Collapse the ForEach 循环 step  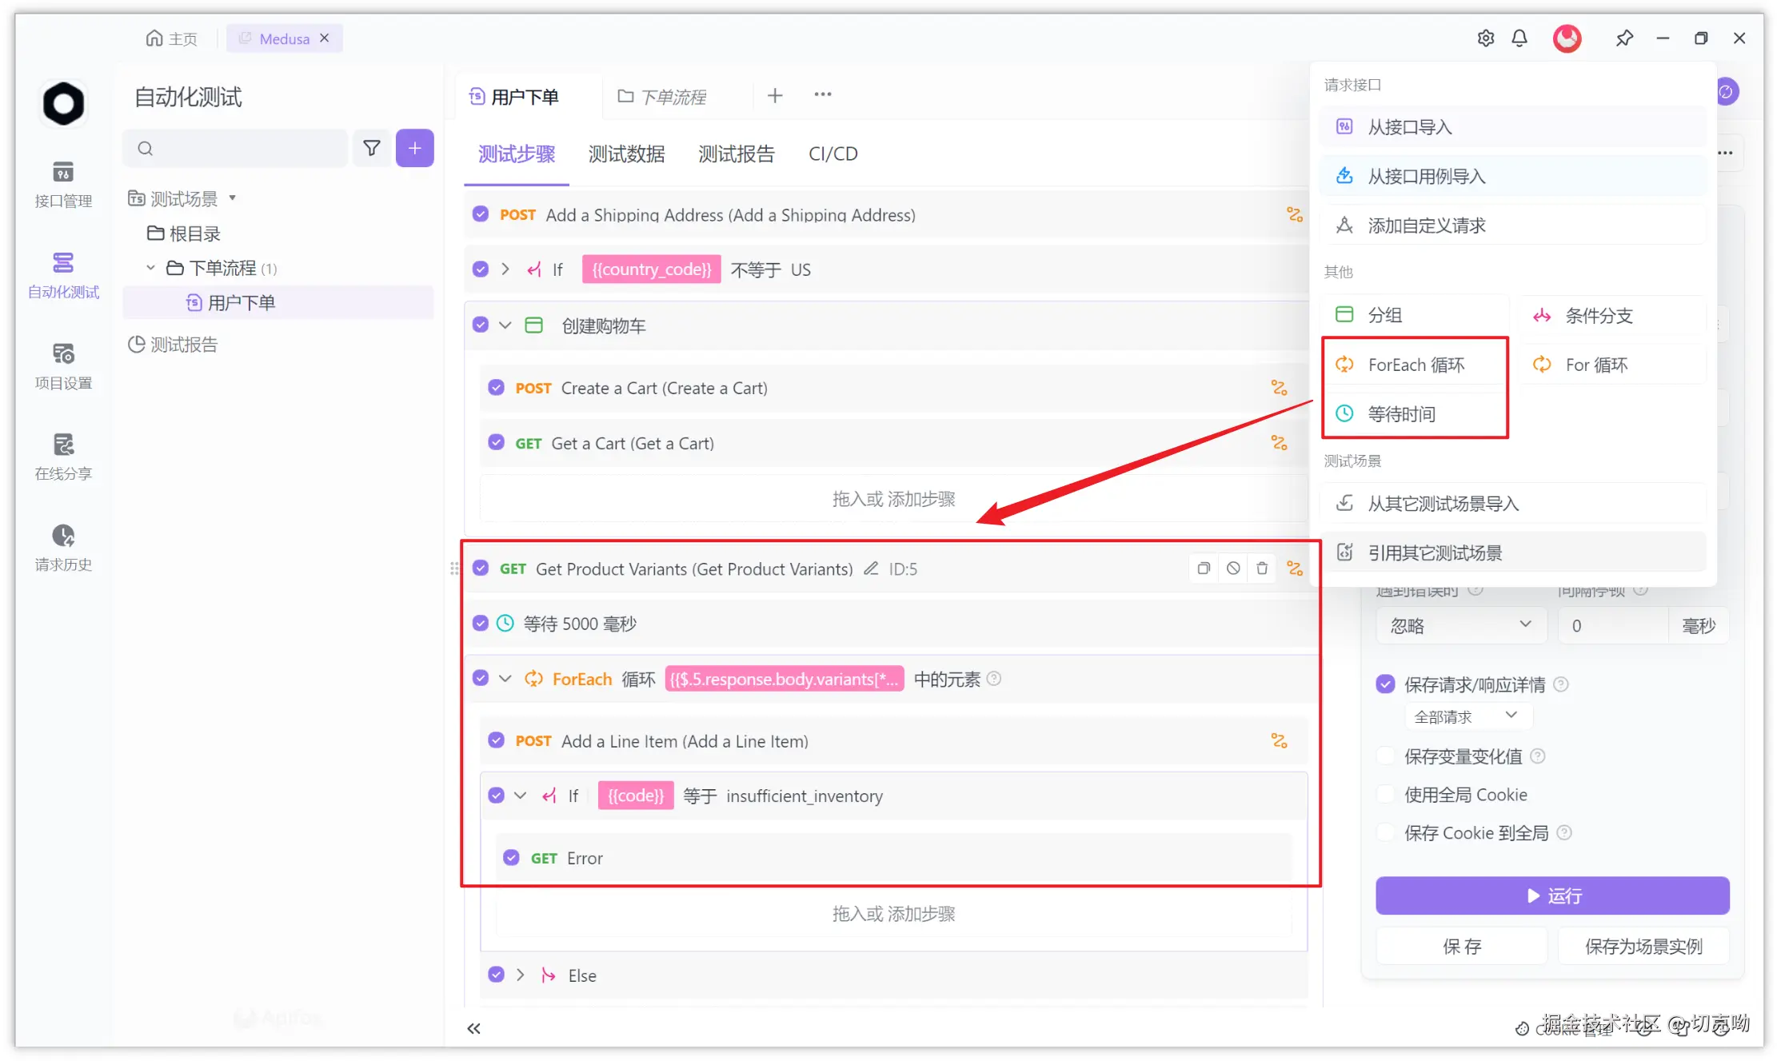click(x=505, y=679)
